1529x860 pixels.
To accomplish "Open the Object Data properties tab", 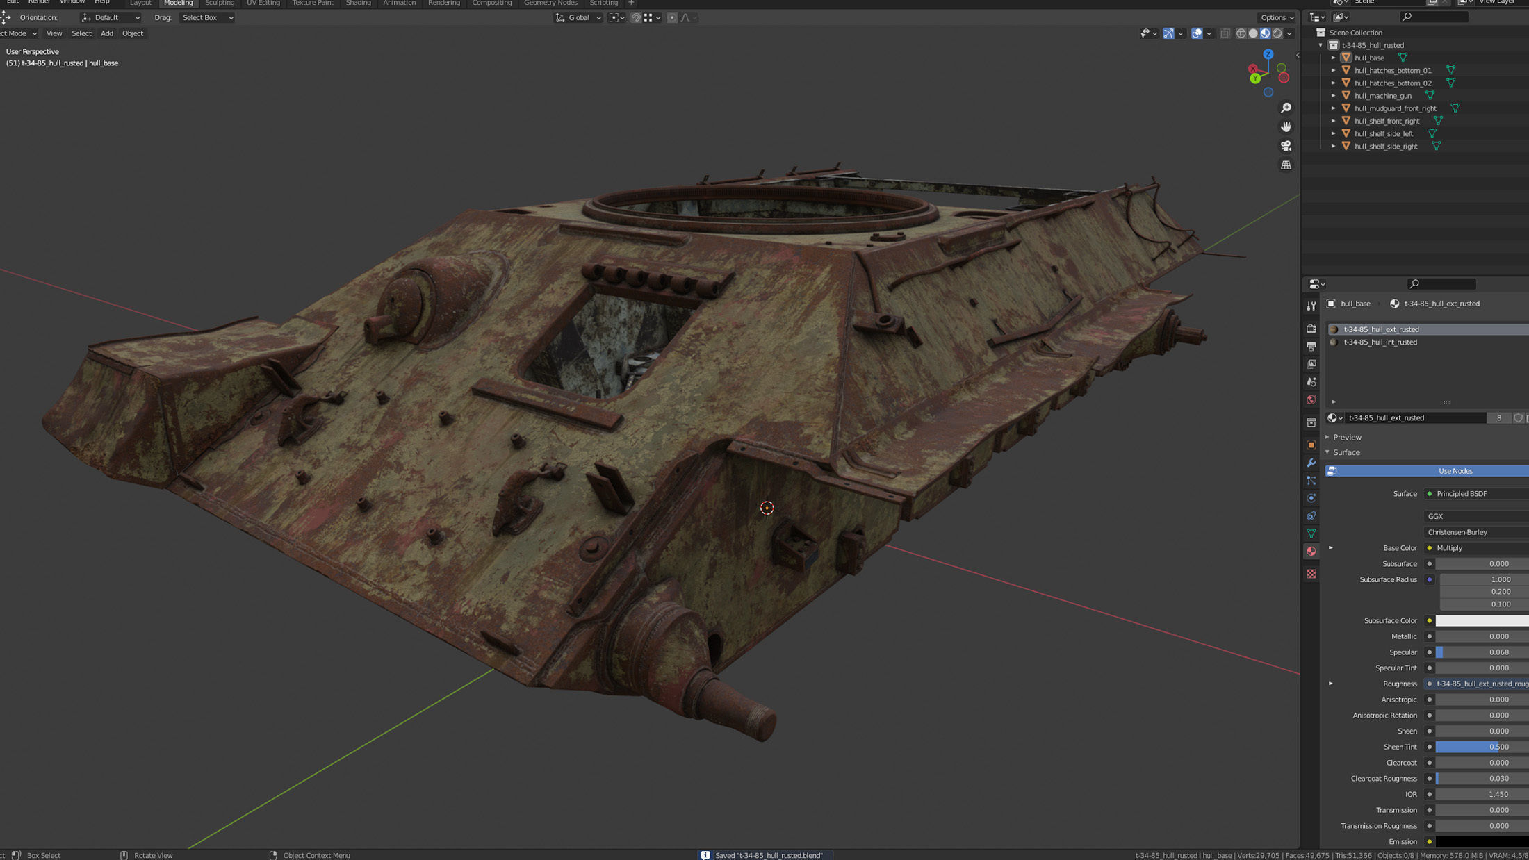I will pyautogui.click(x=1311, y=534).
